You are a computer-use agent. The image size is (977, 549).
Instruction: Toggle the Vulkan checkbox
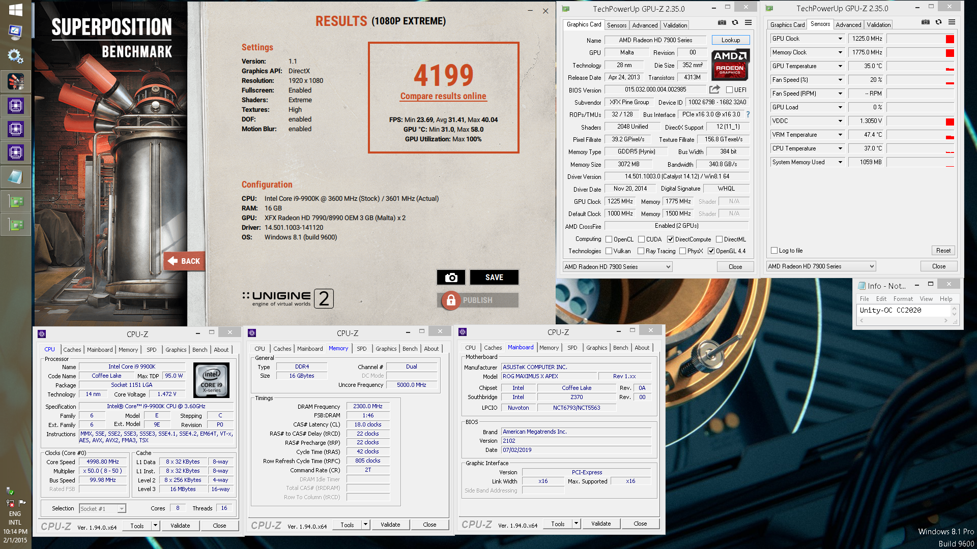pyautogui.click(x=609, y=251)
